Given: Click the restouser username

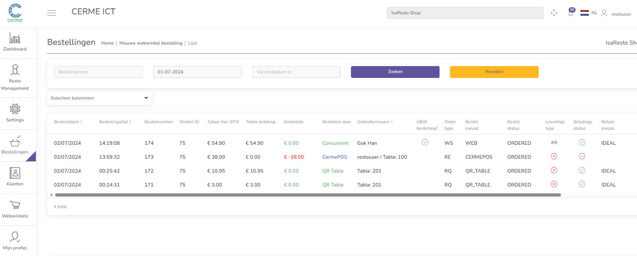Looking at the screenshot, I should click(621, 14).
